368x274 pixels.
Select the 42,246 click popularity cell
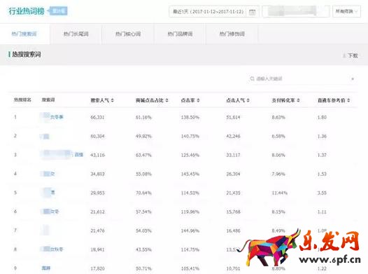(x=233, y=136)
